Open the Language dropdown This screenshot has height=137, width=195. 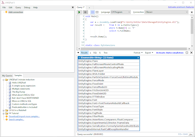[121, 12]
